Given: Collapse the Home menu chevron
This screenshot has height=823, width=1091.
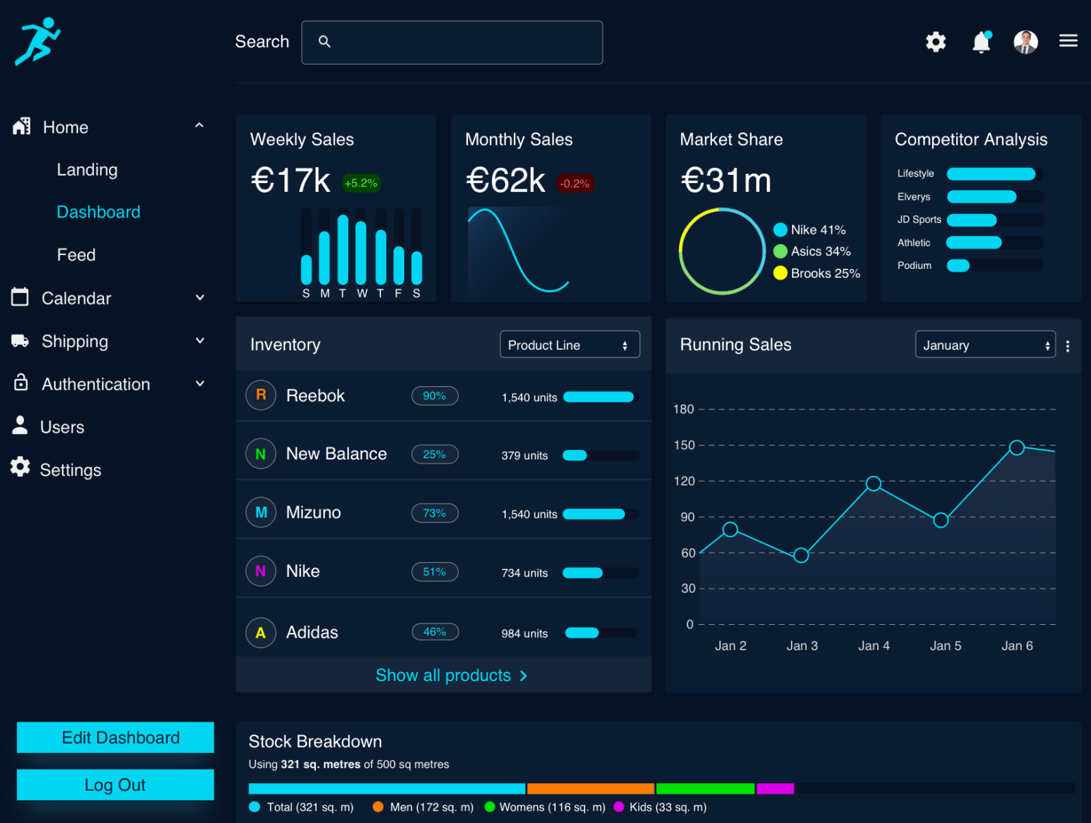Looking at the screenshot, I should click(199, 126).
